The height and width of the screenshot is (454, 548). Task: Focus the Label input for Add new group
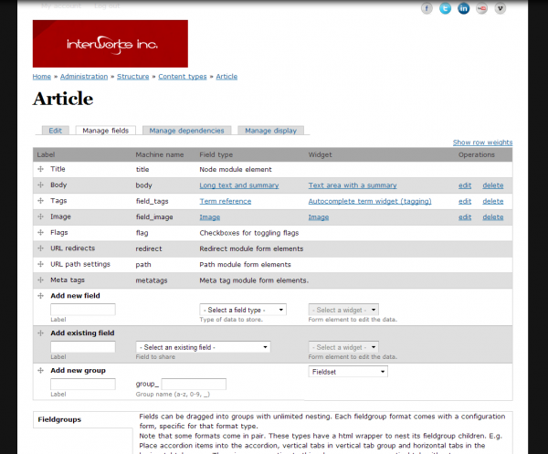point(83,384)
